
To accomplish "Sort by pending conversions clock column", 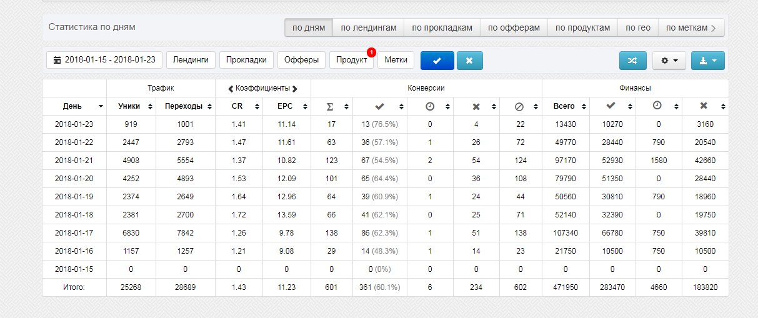I will tap(430, 106).
